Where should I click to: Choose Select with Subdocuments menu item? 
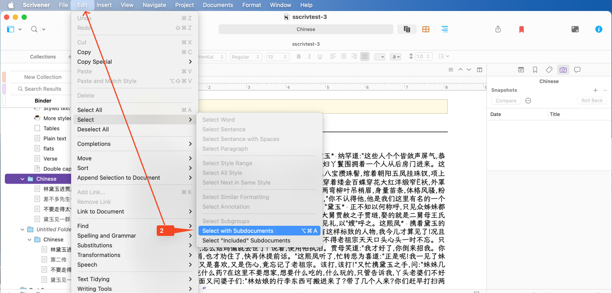pyautogui.click(x=259, y=231)
